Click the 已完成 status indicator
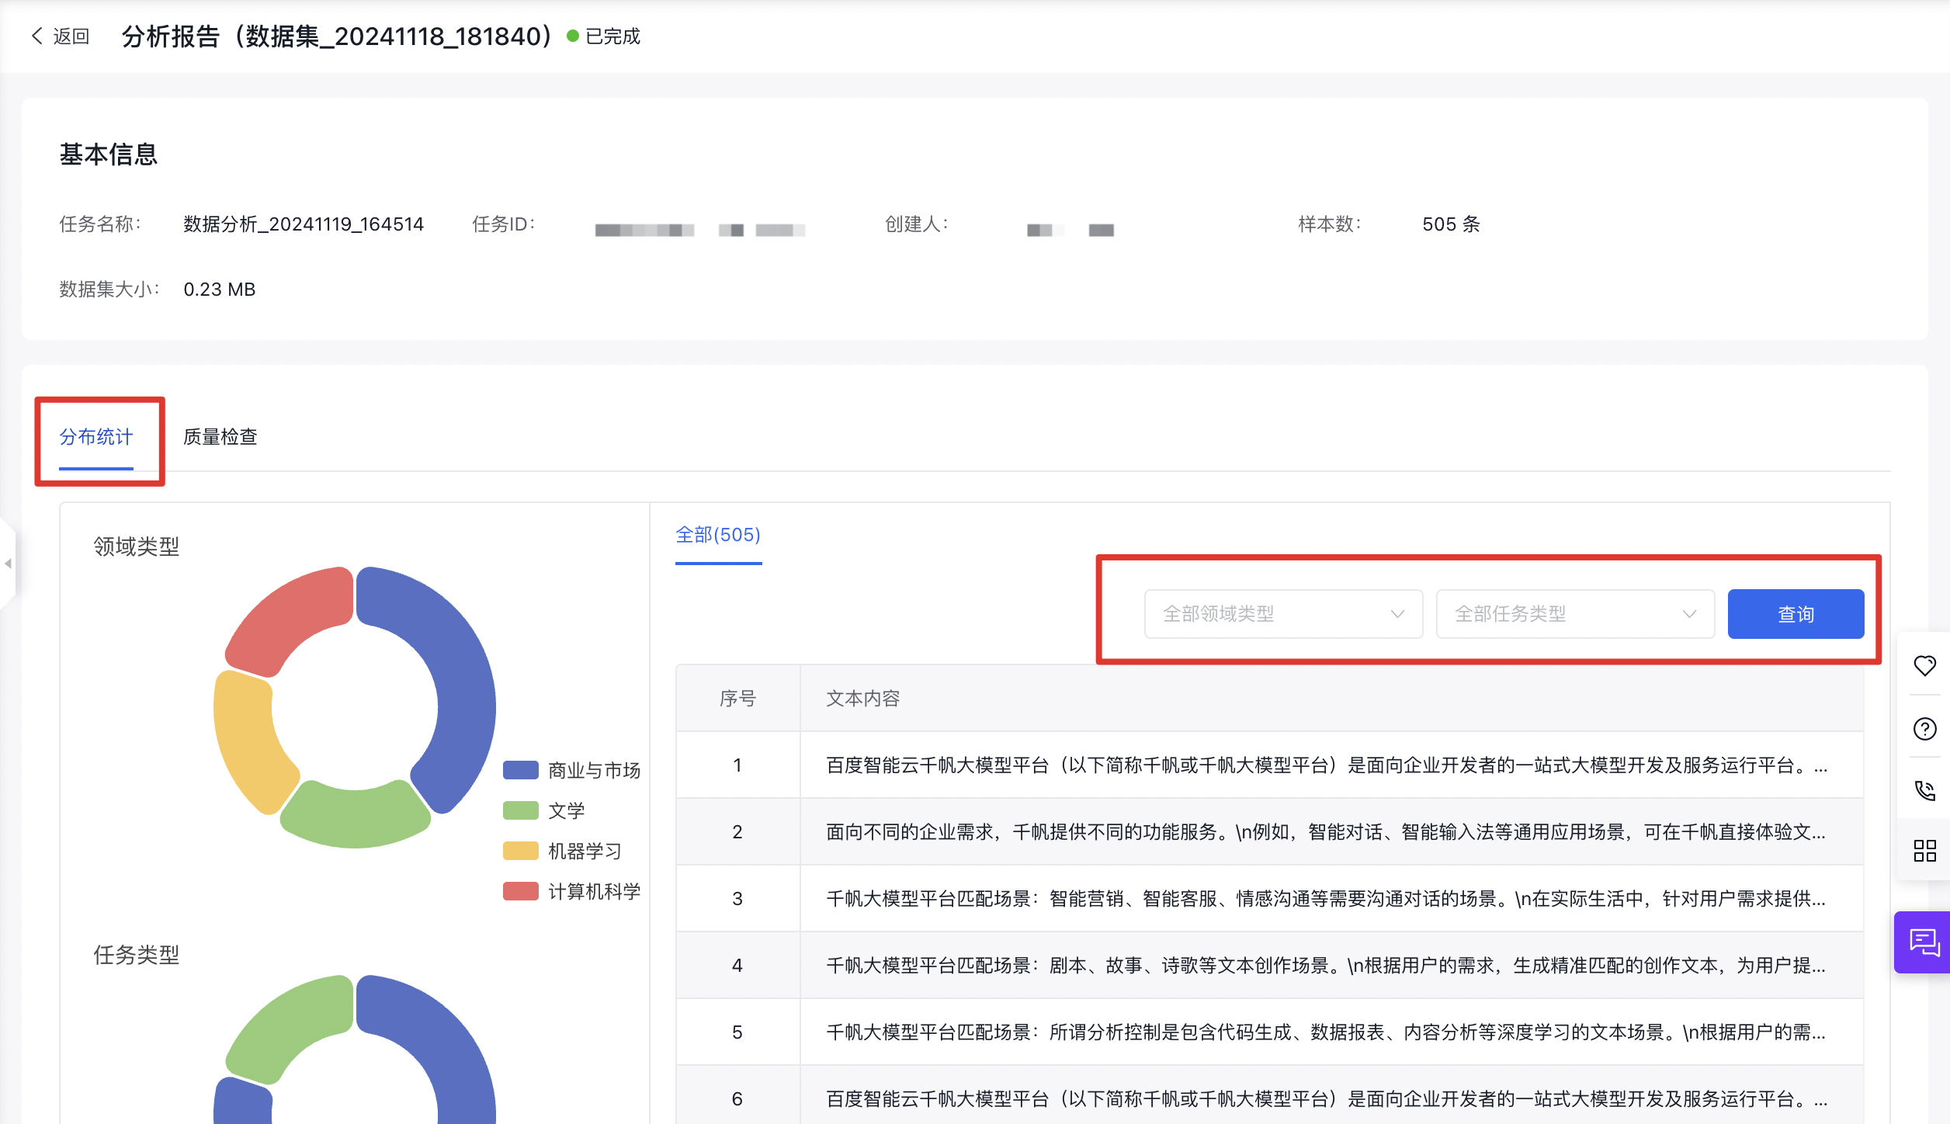Screen dimensions: 1950x1124 tap(604, 36)
